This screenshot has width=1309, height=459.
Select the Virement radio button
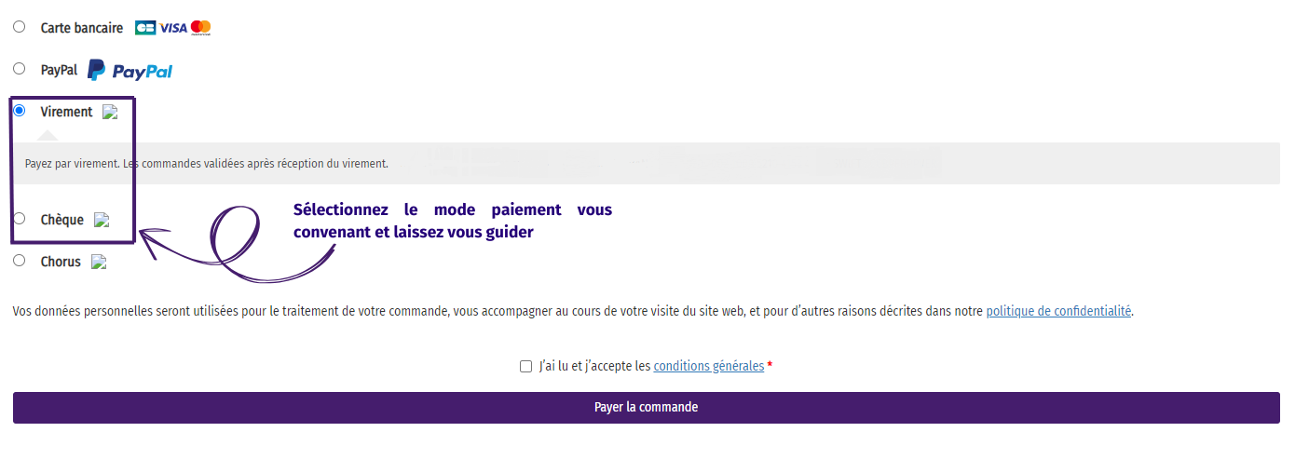(20, 111)
